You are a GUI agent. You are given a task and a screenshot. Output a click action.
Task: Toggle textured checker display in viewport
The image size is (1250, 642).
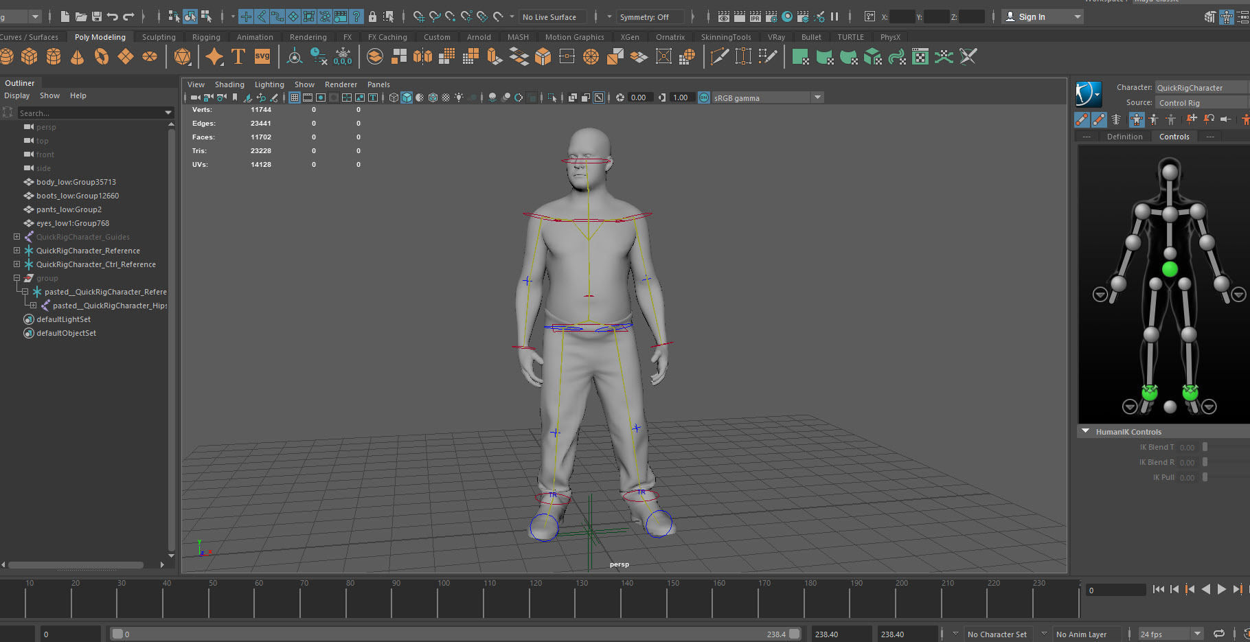pyautogui.click(x=446, y=98)
